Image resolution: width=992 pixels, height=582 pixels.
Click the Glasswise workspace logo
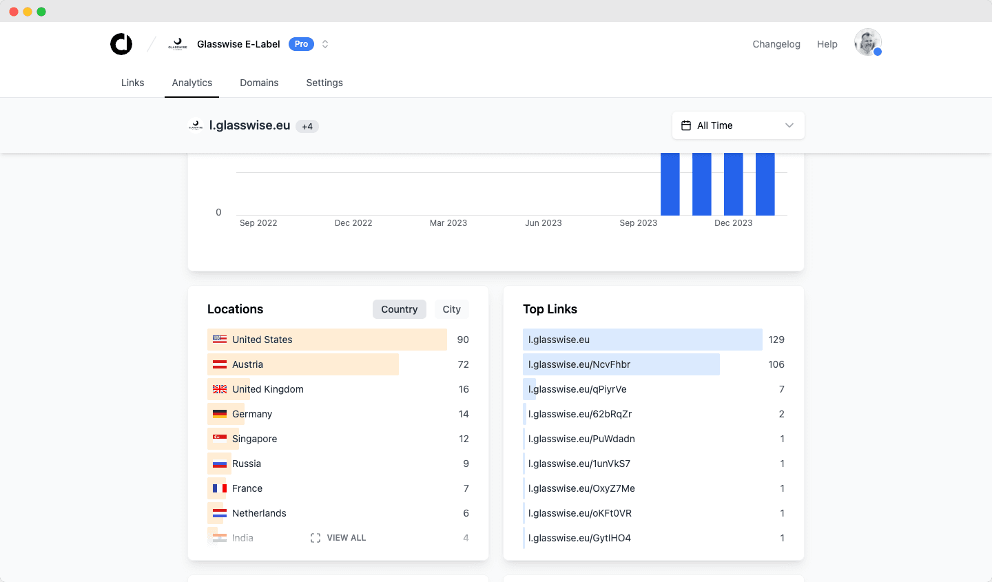tap(177, 43)
